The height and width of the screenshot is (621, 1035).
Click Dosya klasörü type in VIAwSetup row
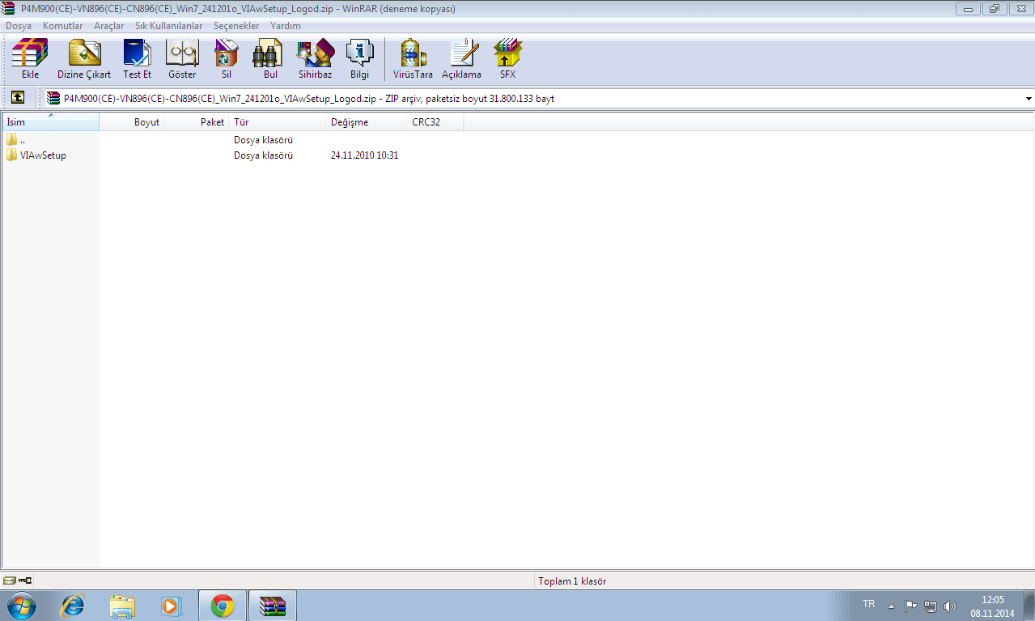263,155
